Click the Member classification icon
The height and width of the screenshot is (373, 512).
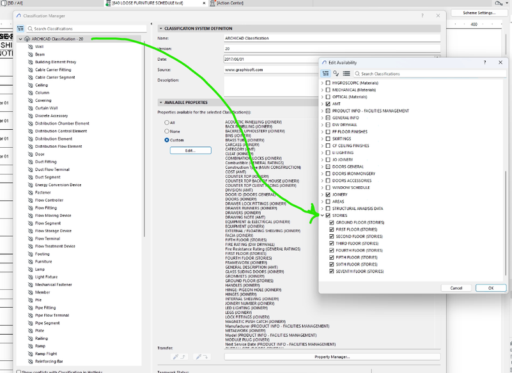pyautogui.click(x=31, y=292)
